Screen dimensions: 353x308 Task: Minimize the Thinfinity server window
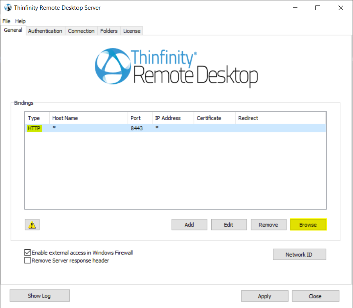295,8
